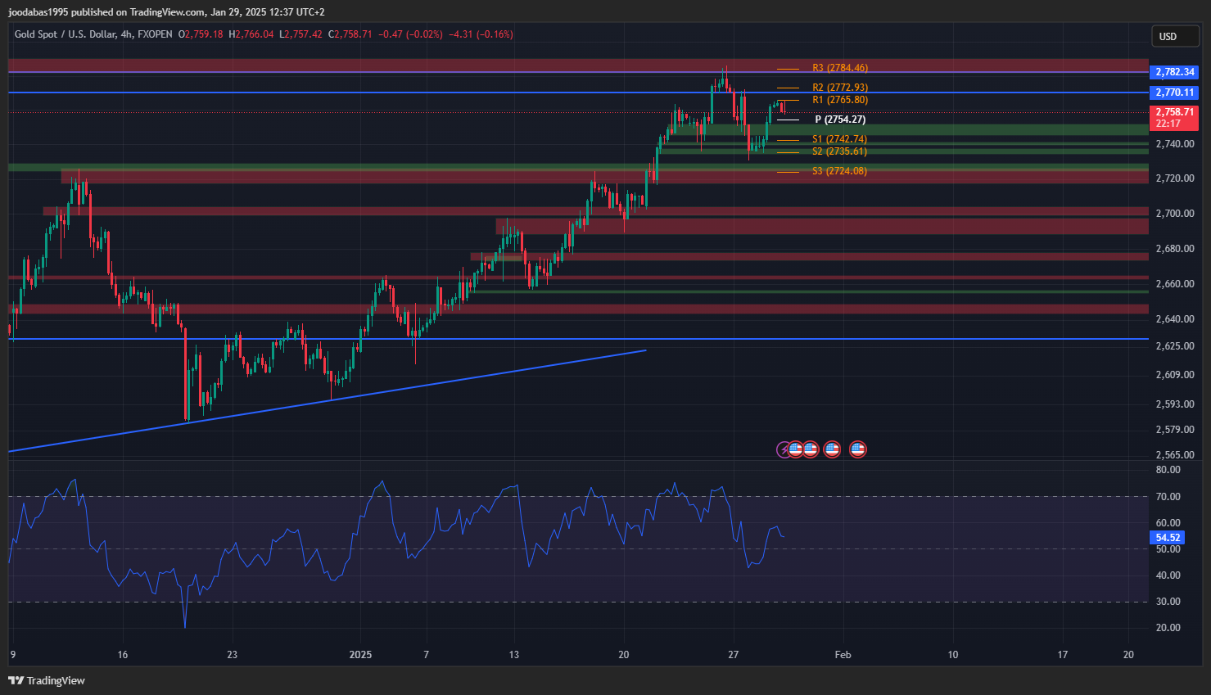1211x695 pixels.
Task: Click the TradingView logo at bottom left
Action: tap(47, 680)
